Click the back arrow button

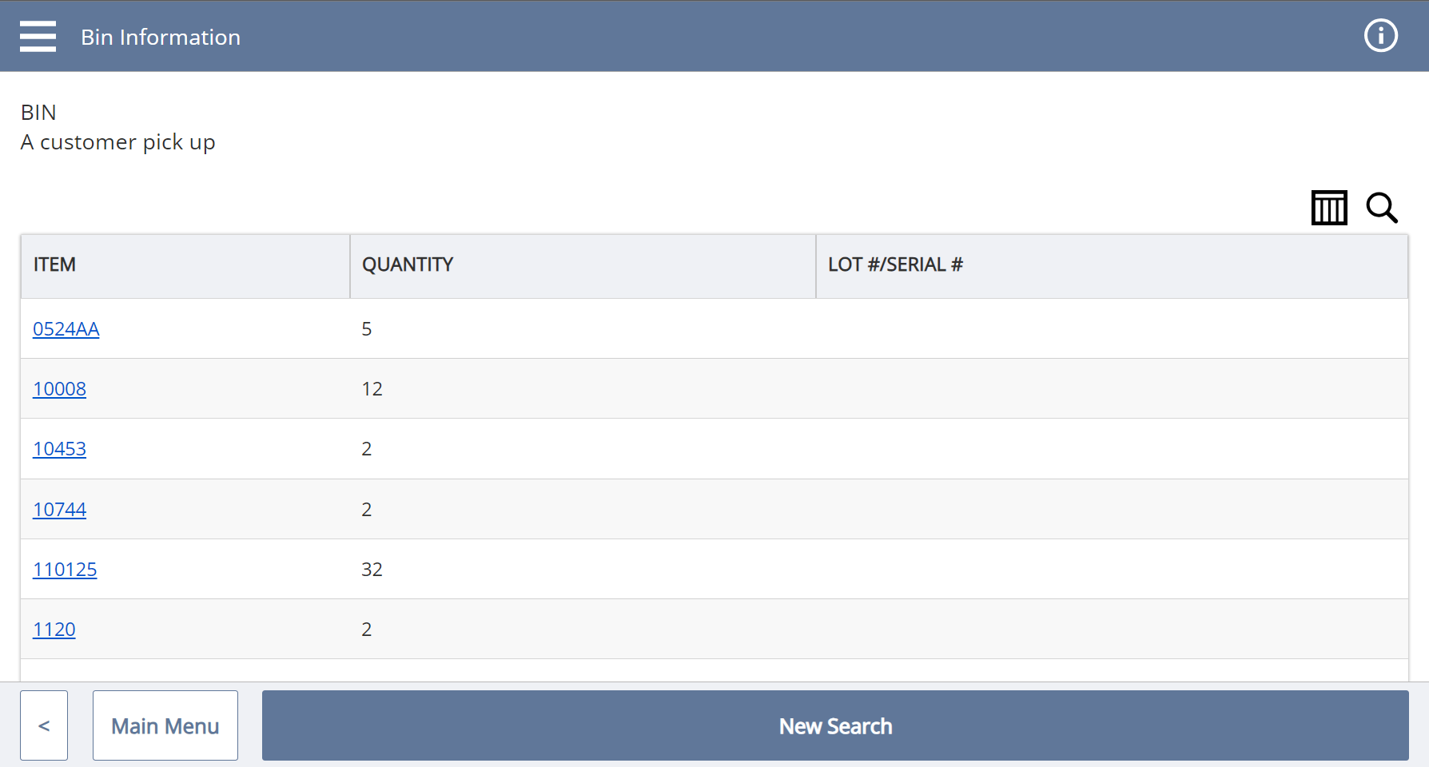(x=44, y=725)
